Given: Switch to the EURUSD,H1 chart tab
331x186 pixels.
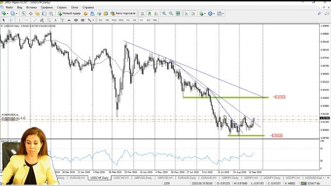Looking at the screenshot, I should (78, 178).
